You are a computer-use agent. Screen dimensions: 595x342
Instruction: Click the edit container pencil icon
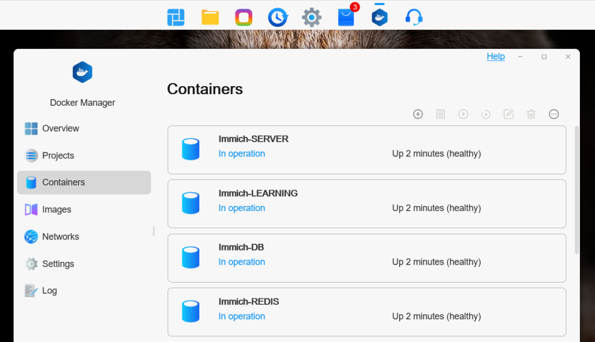(508, 114)
